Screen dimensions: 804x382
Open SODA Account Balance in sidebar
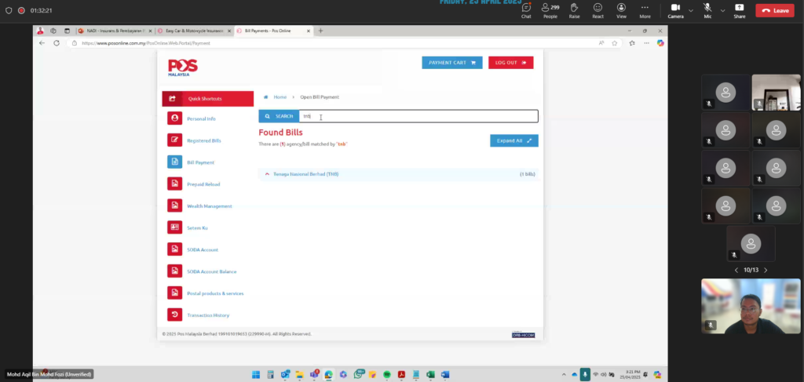pyautogui.click(x=211, y=271)
